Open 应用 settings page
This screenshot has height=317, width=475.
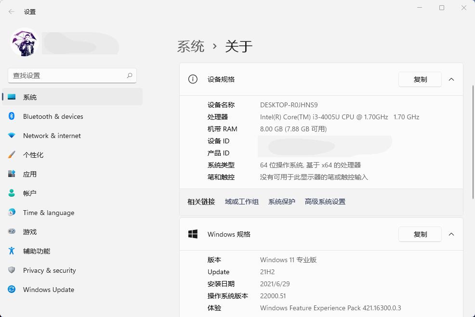click(x=30, y=174)
